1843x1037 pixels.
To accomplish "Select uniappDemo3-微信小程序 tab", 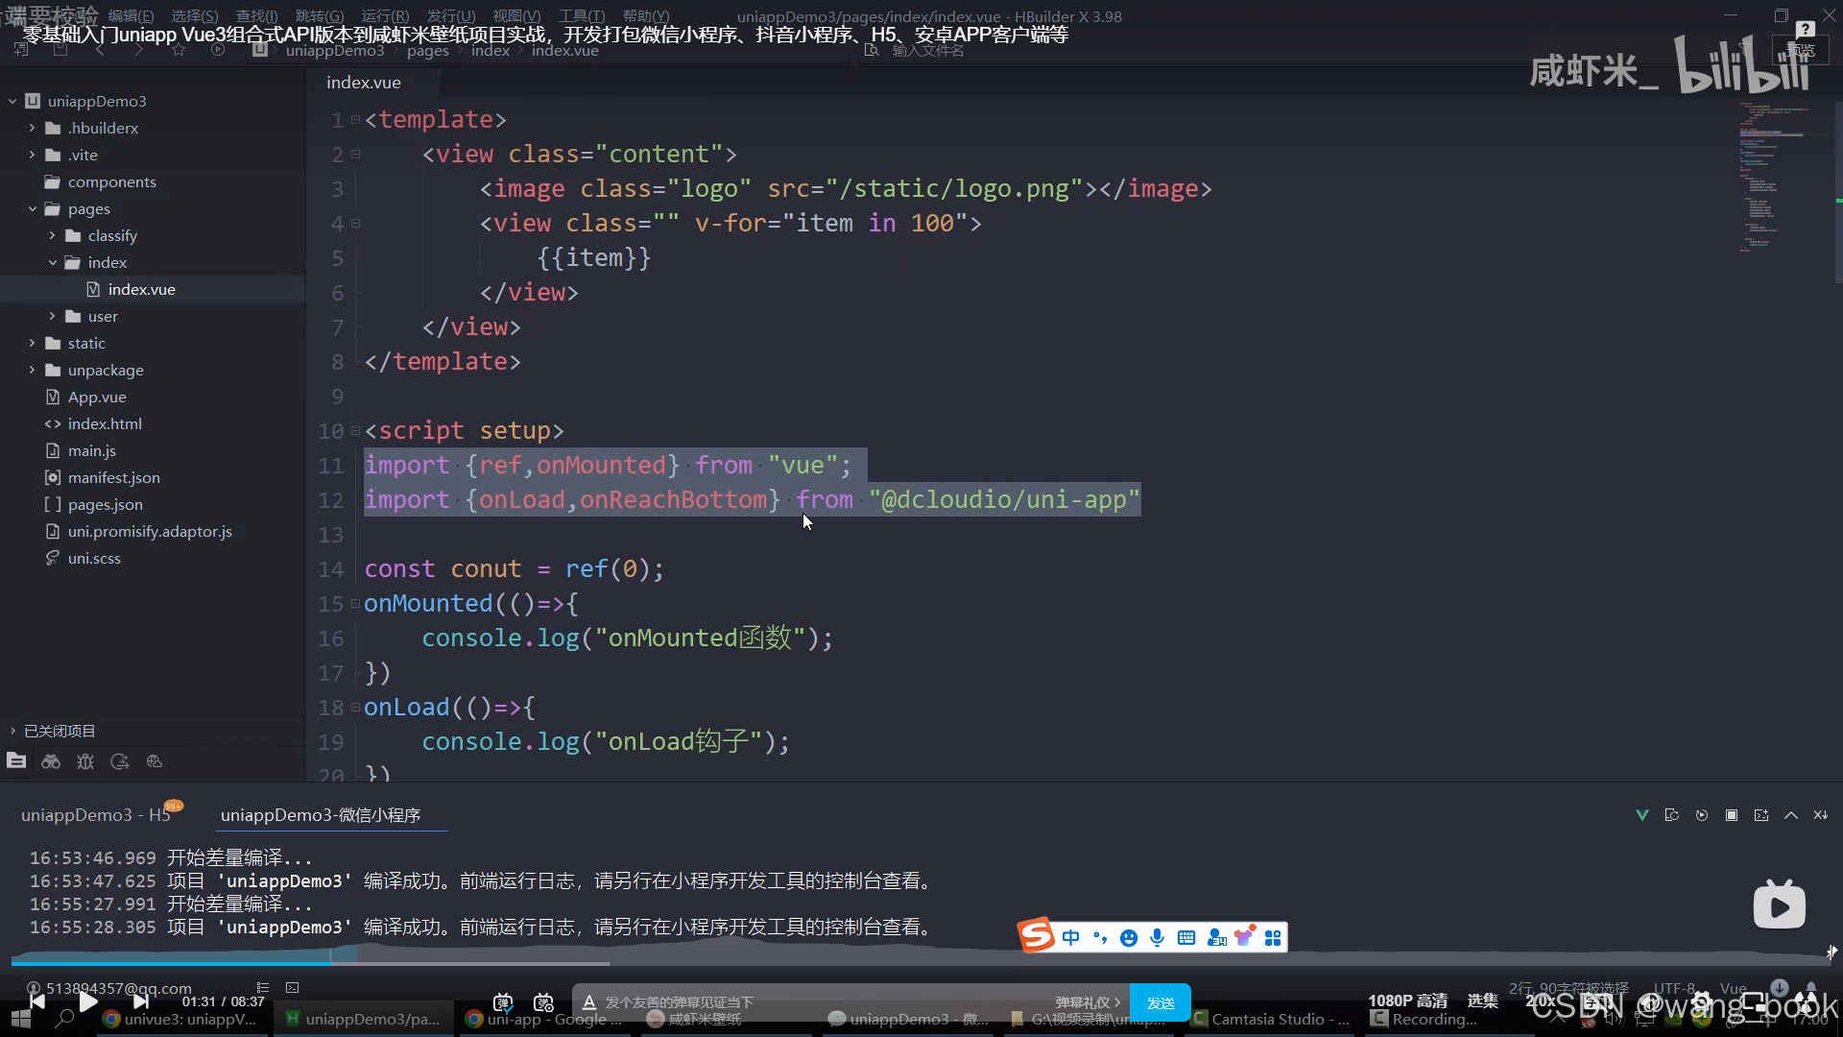I will pyautogui.click(x=321, y=814).
